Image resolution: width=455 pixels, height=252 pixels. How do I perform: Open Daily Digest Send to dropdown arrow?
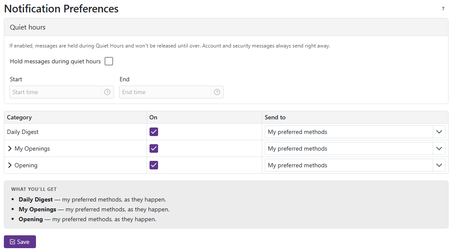coord(439,132)
